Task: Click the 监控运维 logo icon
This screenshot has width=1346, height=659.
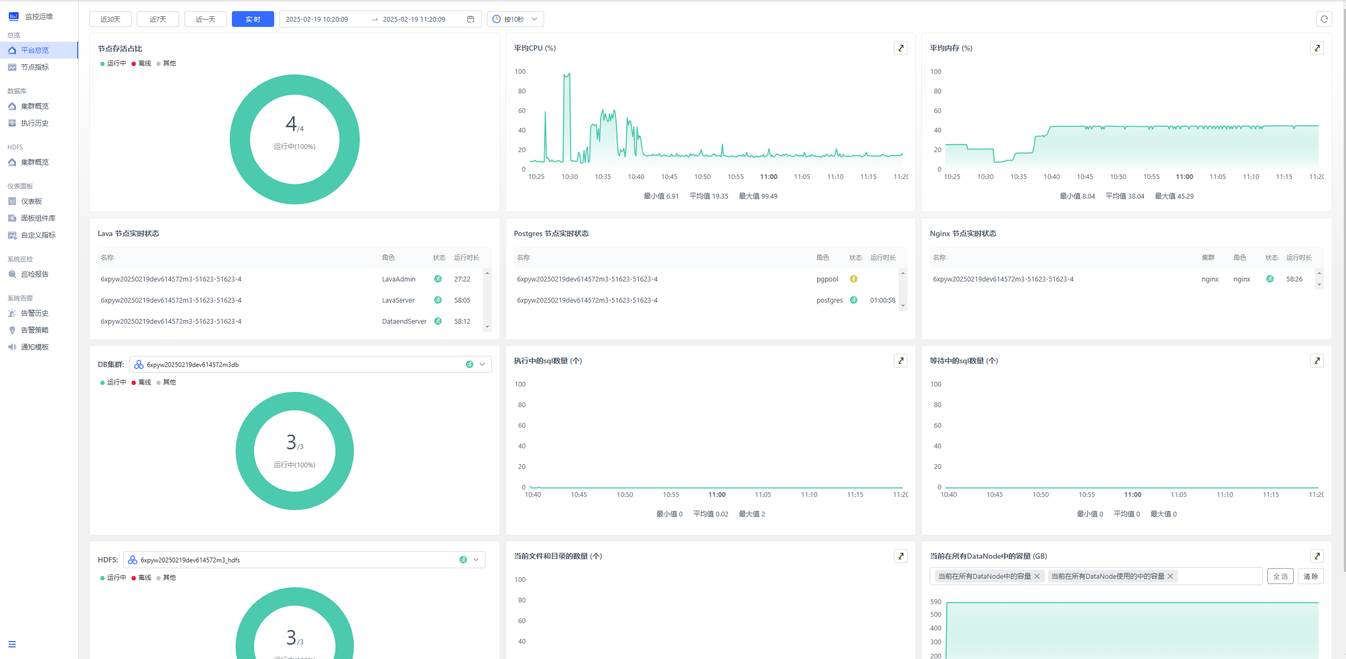Action: [14, 16]
